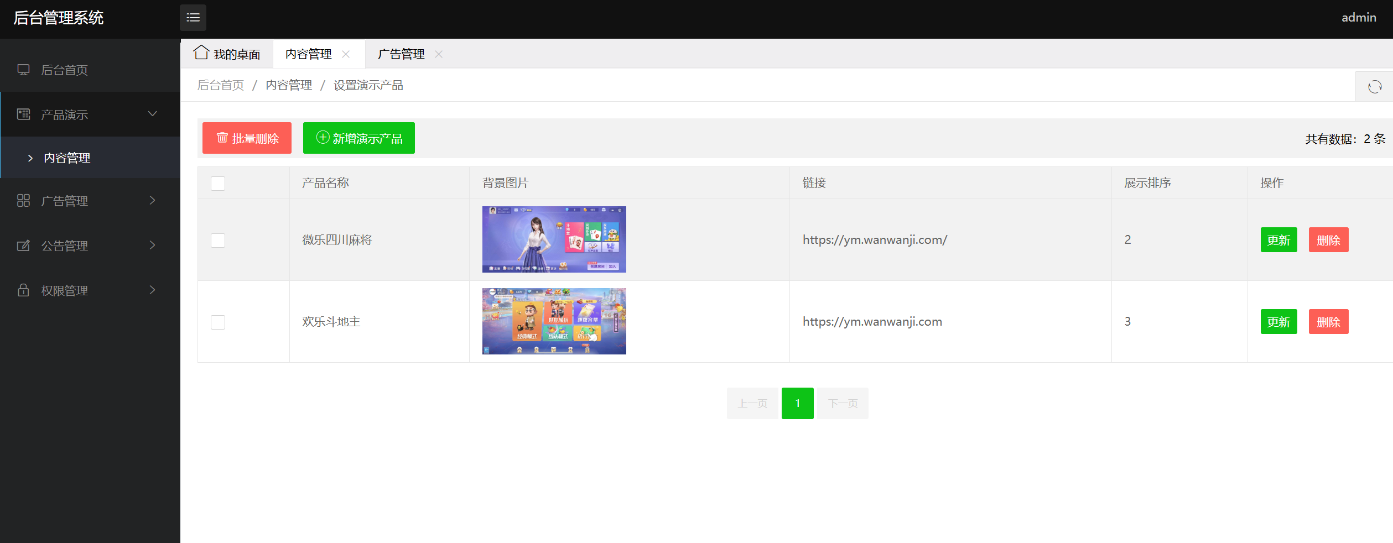Click the 公告管理 edit icon in sidebar
The width and height of the screenshot is (1393, 543).
tap(23, 246)
